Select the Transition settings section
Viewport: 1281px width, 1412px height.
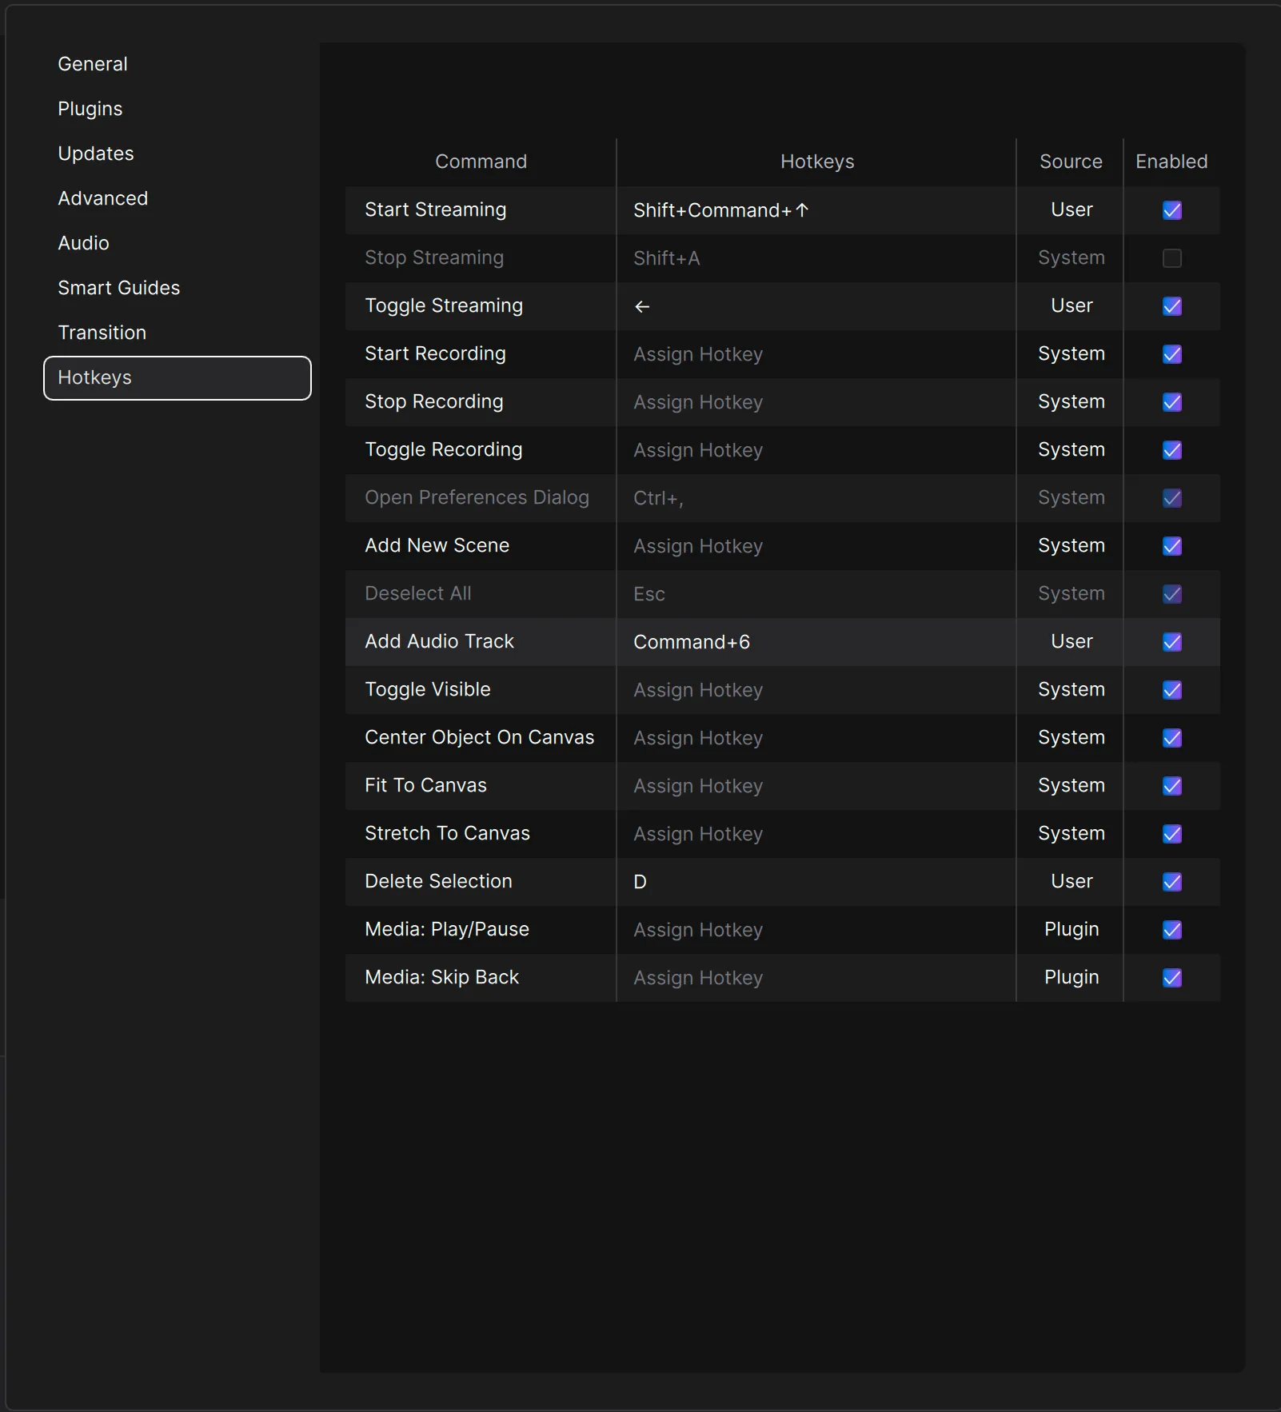pos(102,333)
